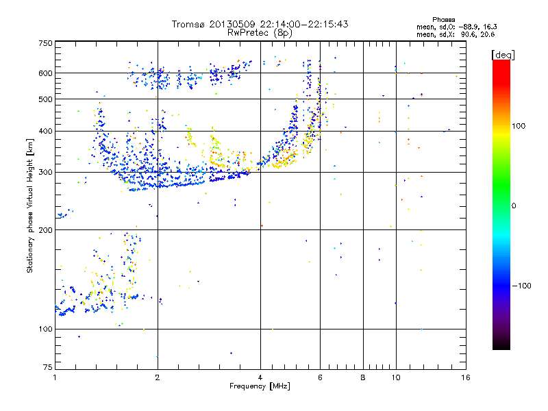Click the '100' y-axis tick label
Image resolution: width=548 pixels, height=411 pixels.
45,329
